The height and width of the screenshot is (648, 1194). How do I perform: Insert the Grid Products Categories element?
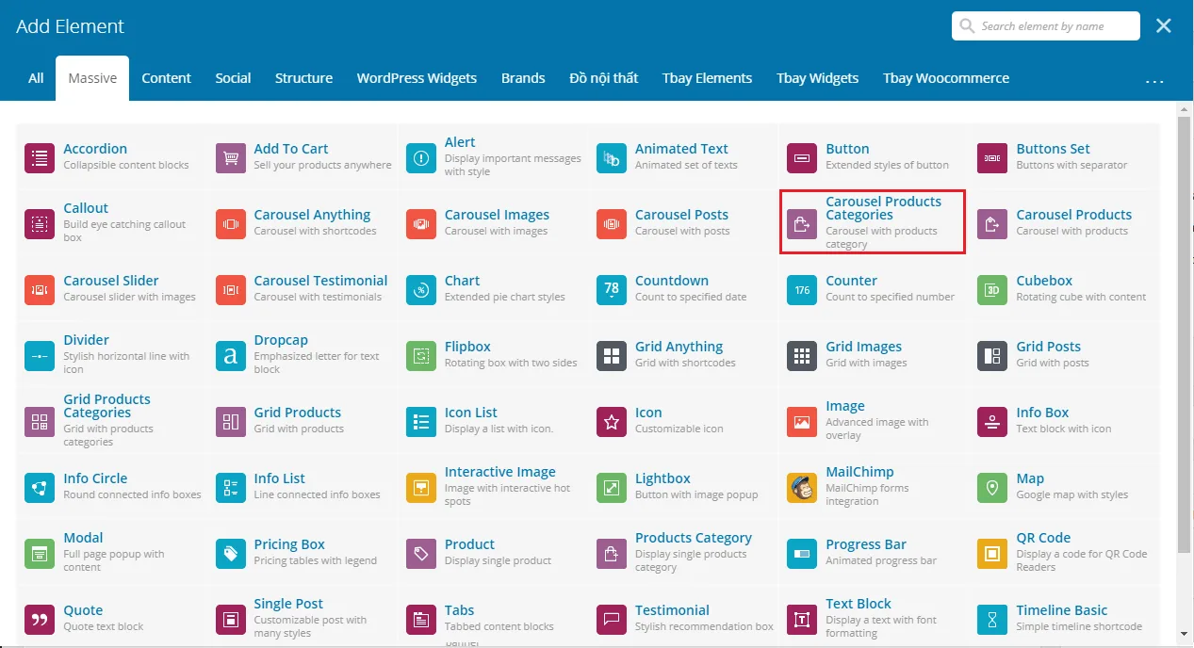[x=111, y=420]
